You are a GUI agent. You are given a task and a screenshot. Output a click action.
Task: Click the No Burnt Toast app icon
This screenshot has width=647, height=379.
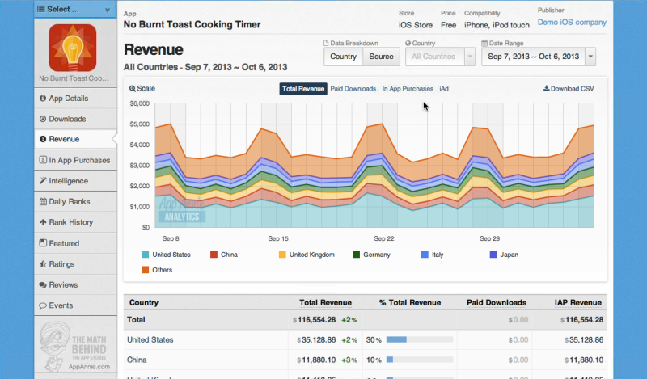coord(73,48)
